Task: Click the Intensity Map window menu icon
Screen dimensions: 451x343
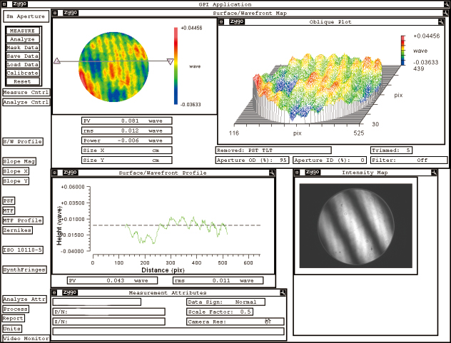Action: (x=298, y=173)
